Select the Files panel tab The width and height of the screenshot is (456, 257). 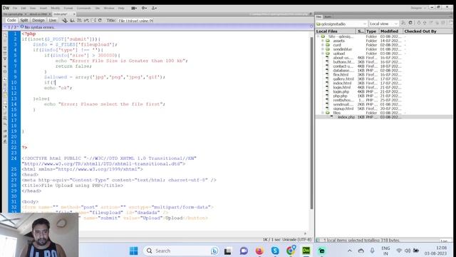point(319,16)
